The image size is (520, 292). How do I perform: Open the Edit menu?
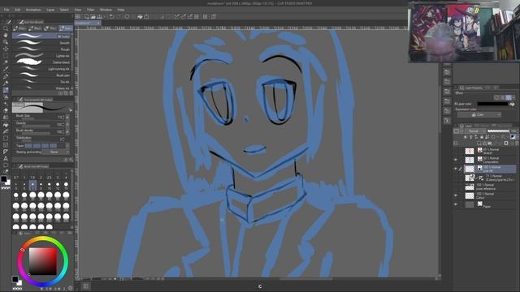coord(18,10)
